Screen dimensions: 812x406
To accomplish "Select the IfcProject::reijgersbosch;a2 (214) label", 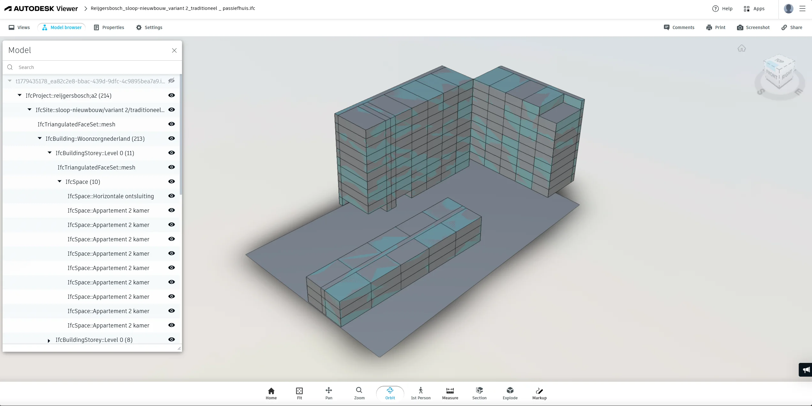I will tap(68, 95).
